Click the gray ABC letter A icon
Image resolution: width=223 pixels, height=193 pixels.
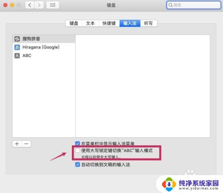[x=17, y=56]
